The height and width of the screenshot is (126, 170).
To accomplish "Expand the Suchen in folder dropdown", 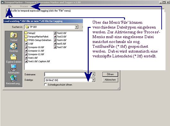I will click(76, 27).
